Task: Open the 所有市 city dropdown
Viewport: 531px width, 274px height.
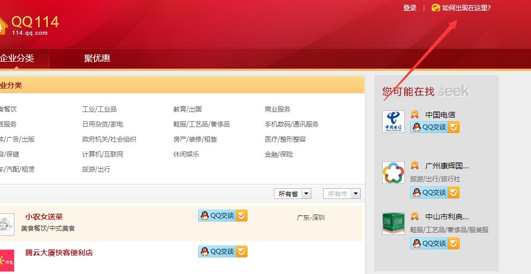Action: 342,194
